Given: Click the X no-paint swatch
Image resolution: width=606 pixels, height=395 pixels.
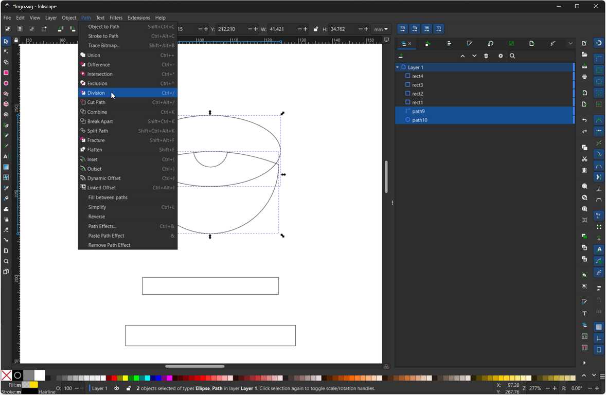Looking at the screenshot, I should coord(6,375).
